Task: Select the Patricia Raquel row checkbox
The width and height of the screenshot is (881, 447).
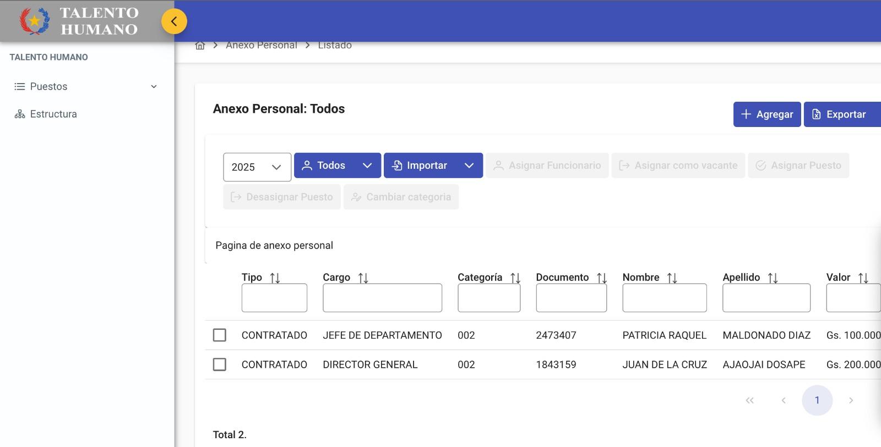Action: [x=220, y=335]
